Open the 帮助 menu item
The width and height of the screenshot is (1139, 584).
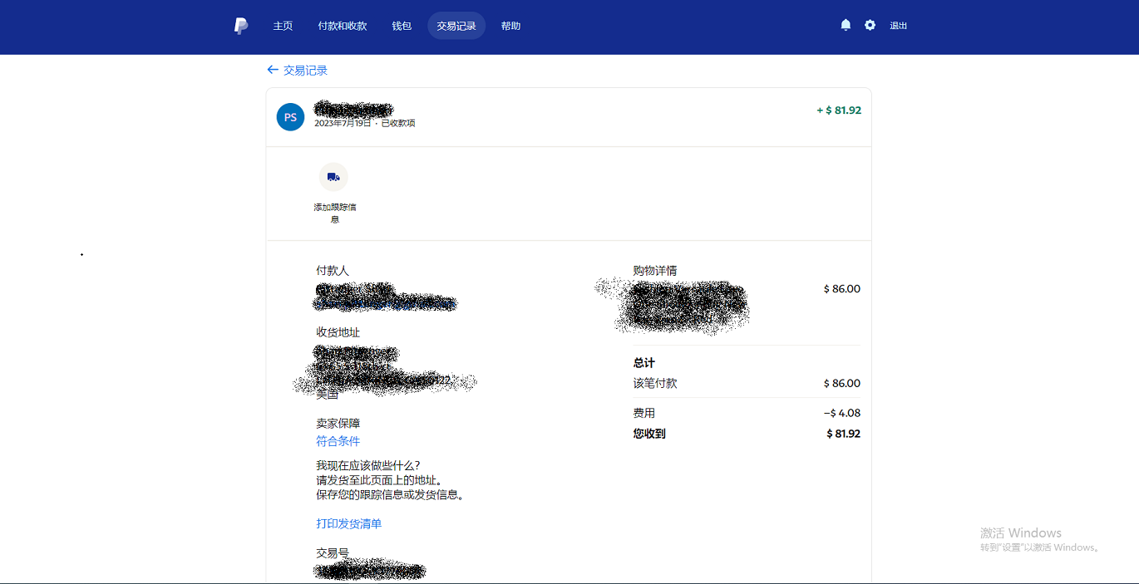[x=510, y=26]
